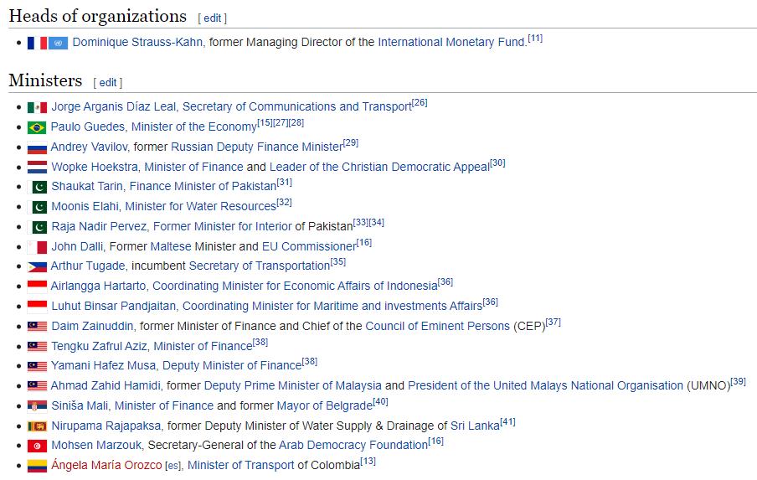Open citation reference 39 after UMNO
The height and width of the screenshot is (480, 757).
click(739, 381)
